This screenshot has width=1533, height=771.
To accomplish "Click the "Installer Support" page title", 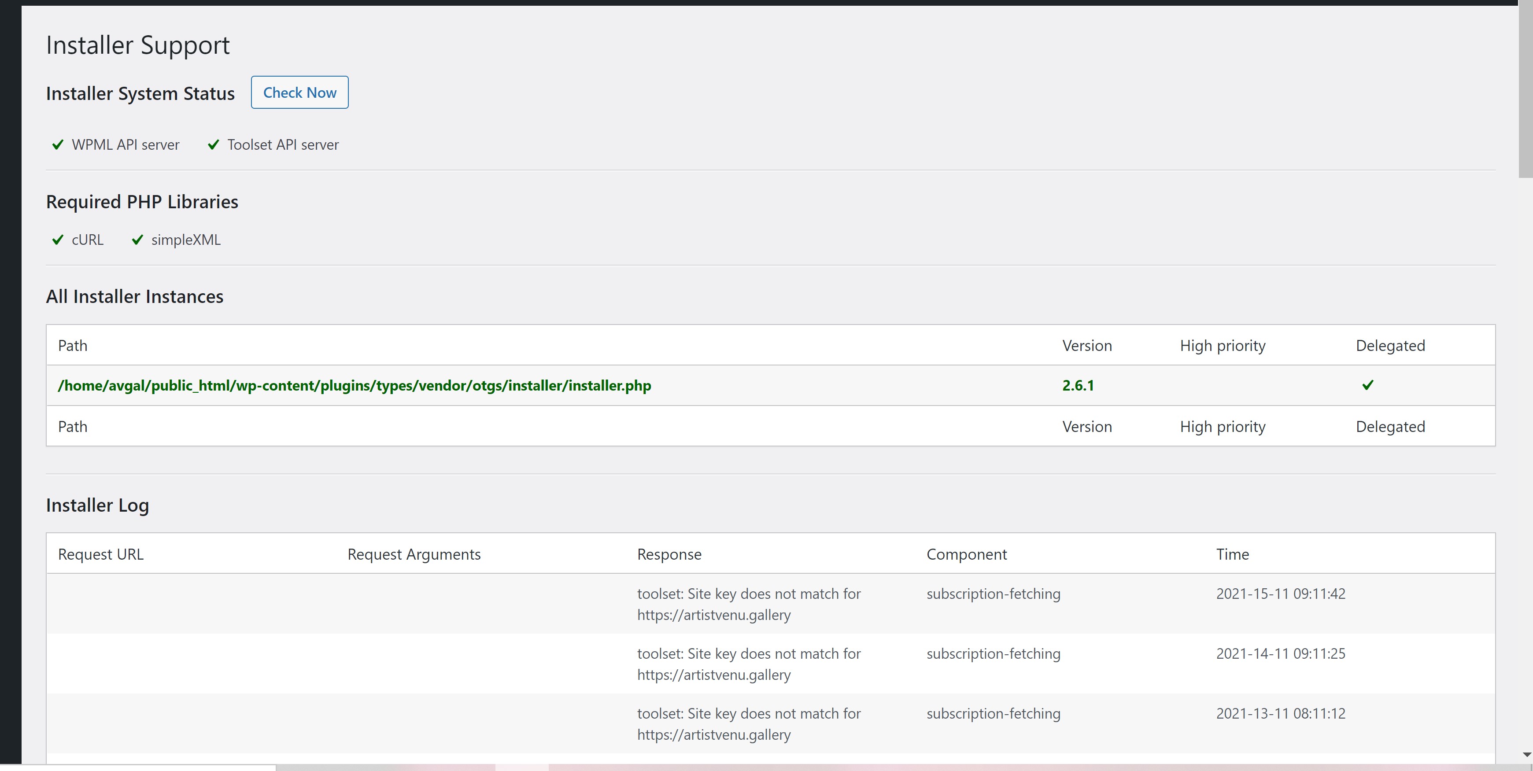I will [x=138, y=45].
